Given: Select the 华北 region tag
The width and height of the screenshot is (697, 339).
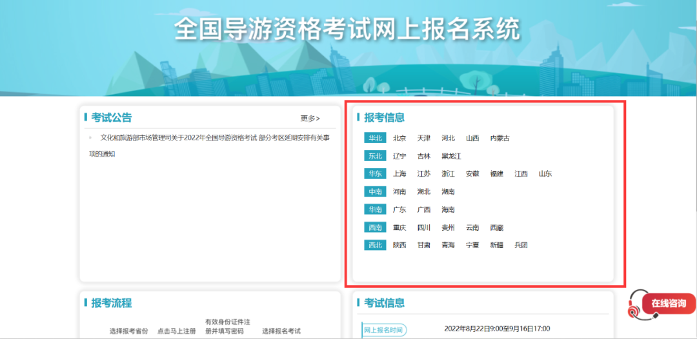Looking at the screenshot, I should tap(375, 138).
